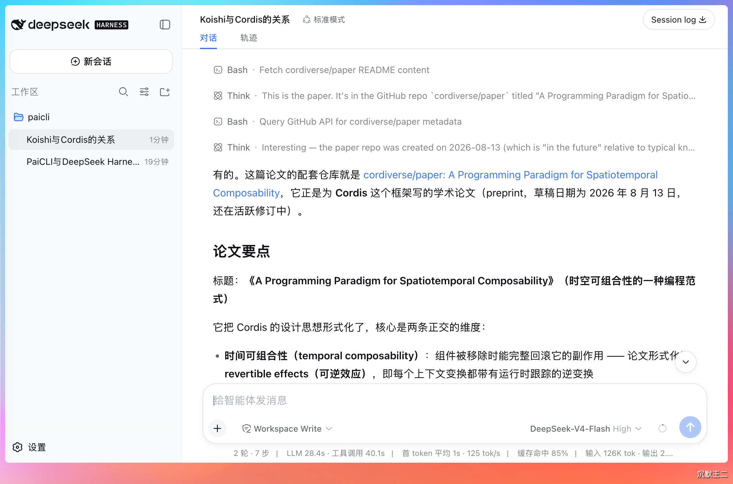The image size is (733, 484).
Task: Click '首 token 平均 1s · 125 tok/s' status
Action: 451,453
